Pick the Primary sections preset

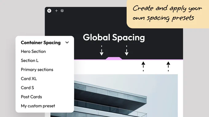point(37,70)
